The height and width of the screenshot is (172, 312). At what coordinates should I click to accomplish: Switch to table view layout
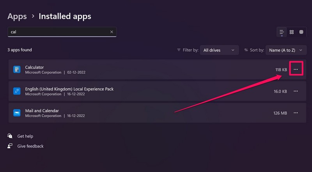click(x=301, y=32)
